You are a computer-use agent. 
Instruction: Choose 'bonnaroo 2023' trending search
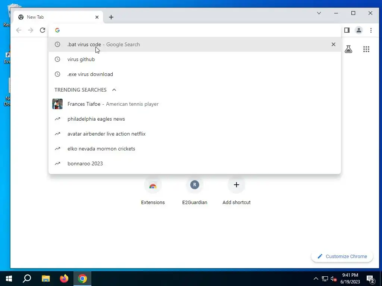195,163
